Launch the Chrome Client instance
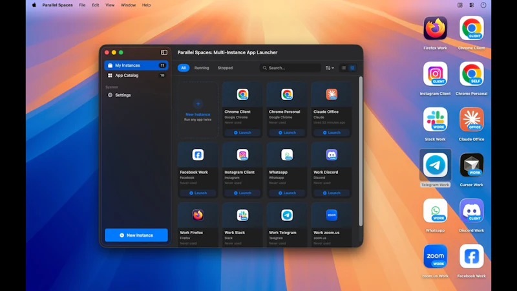Screen dimensions: 517x291 242,133
